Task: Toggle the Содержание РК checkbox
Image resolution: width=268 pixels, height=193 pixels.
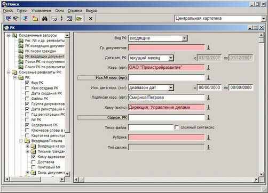Action: [27, 125]
